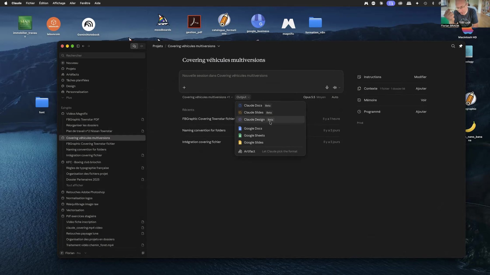Select Claude Design in the output menu
Image resolution: width=490 pixels, height=275 pixels.
(270, 120)
